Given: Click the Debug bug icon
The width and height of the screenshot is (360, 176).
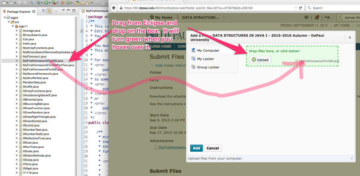Looking at the screenshot, I should (x=39, y=3).
